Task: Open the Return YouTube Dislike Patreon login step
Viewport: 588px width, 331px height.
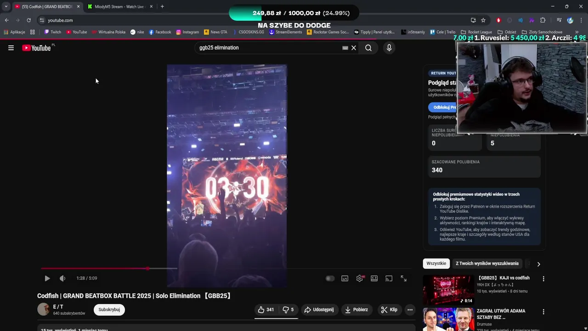Action: pyautogui.click(x=487, y=209)
